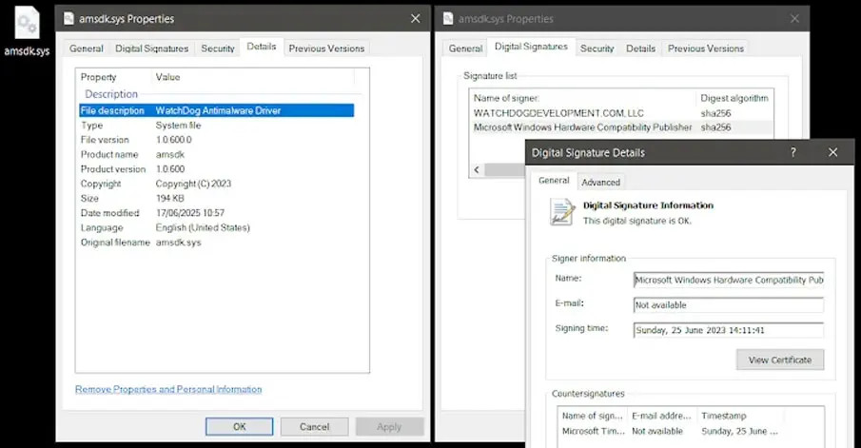Open Details tab in right Properties window
Screen dimensions: 861x448
(x=640, y=49)
